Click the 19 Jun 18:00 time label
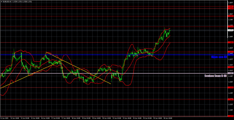234x120 pixels. (x=97, y=118)
